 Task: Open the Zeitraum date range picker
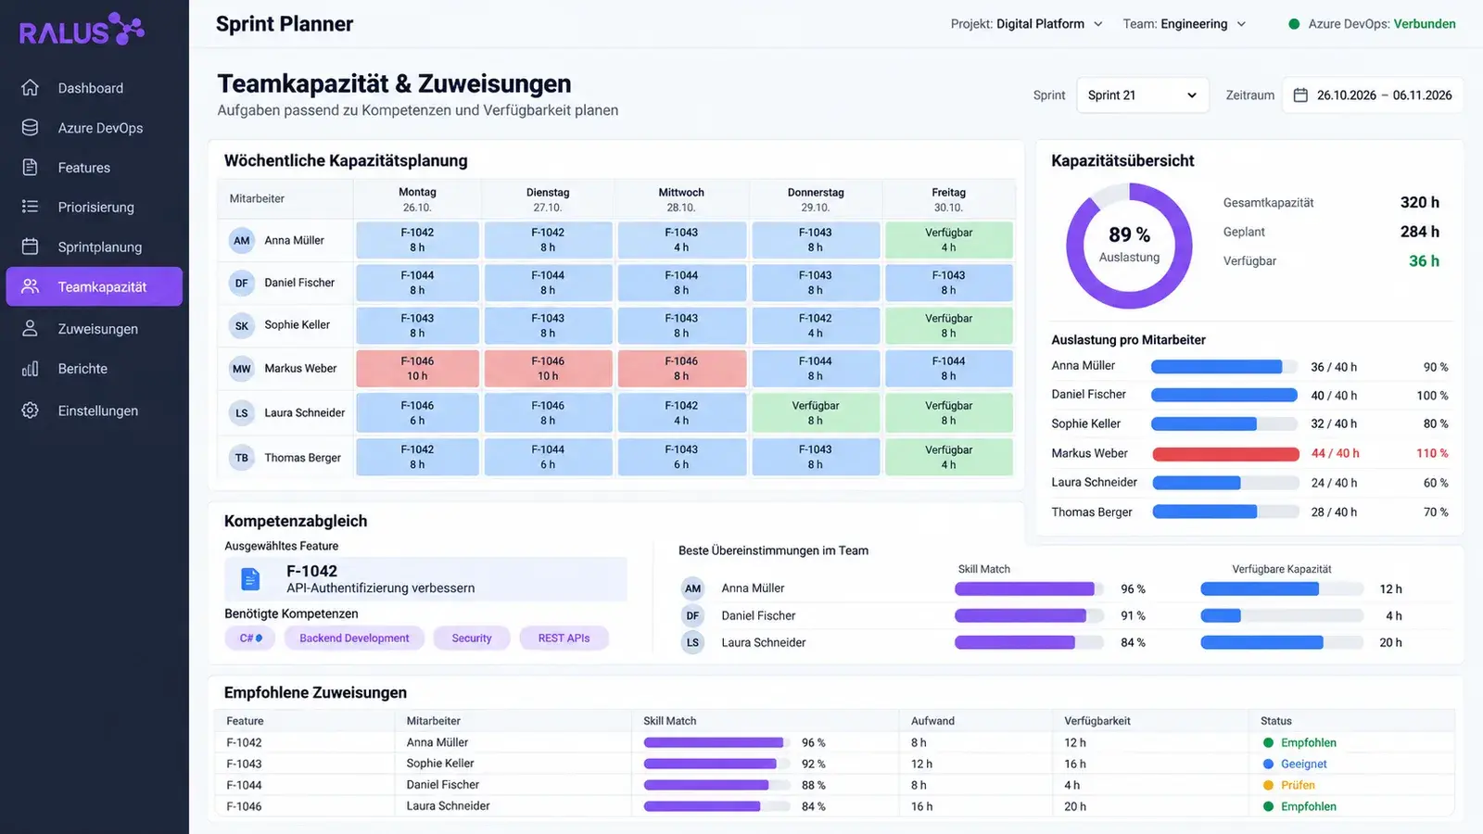point(1373,95)
